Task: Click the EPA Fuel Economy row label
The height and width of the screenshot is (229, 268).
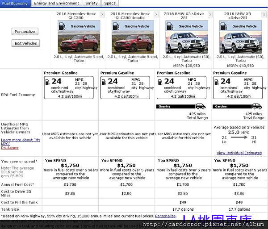Action: click(x=18, y=95)
